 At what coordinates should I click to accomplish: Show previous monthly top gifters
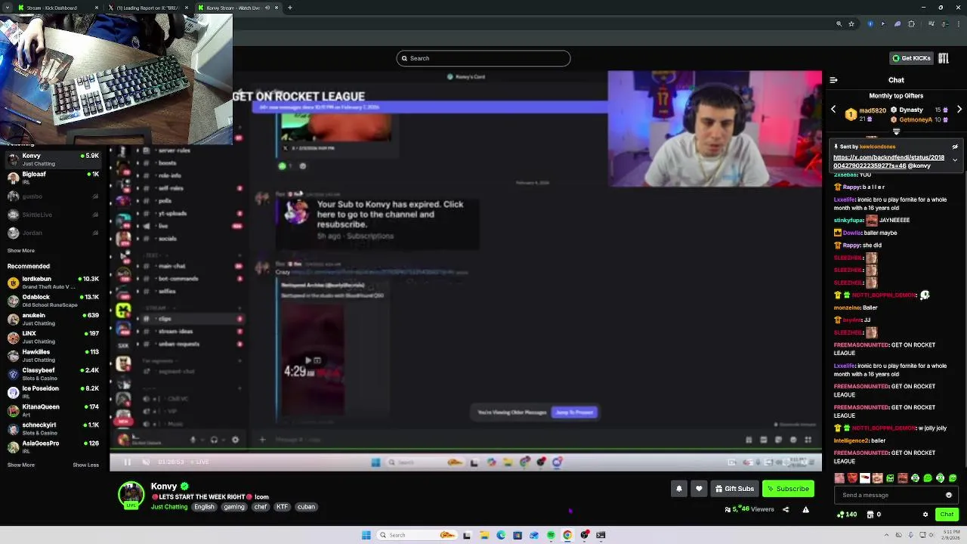click(x=833, y=110)
